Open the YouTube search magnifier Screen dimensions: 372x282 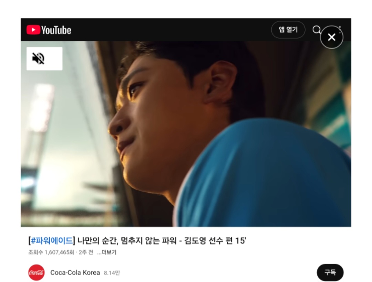click(317, 30)
